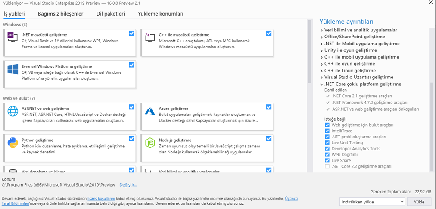Click the Web ve Bulut (7) category header

pyautogui.click(x=19, y=98)
